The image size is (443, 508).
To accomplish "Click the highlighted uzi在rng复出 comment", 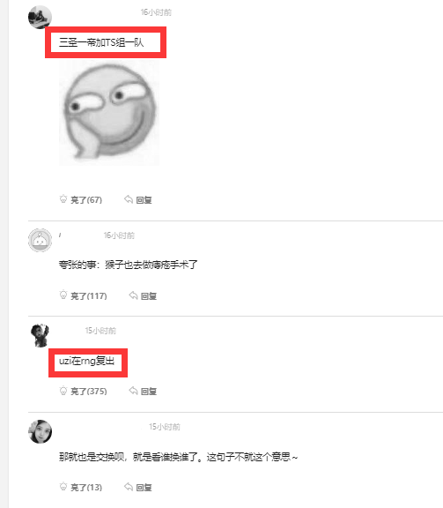I will pos(86,361).
